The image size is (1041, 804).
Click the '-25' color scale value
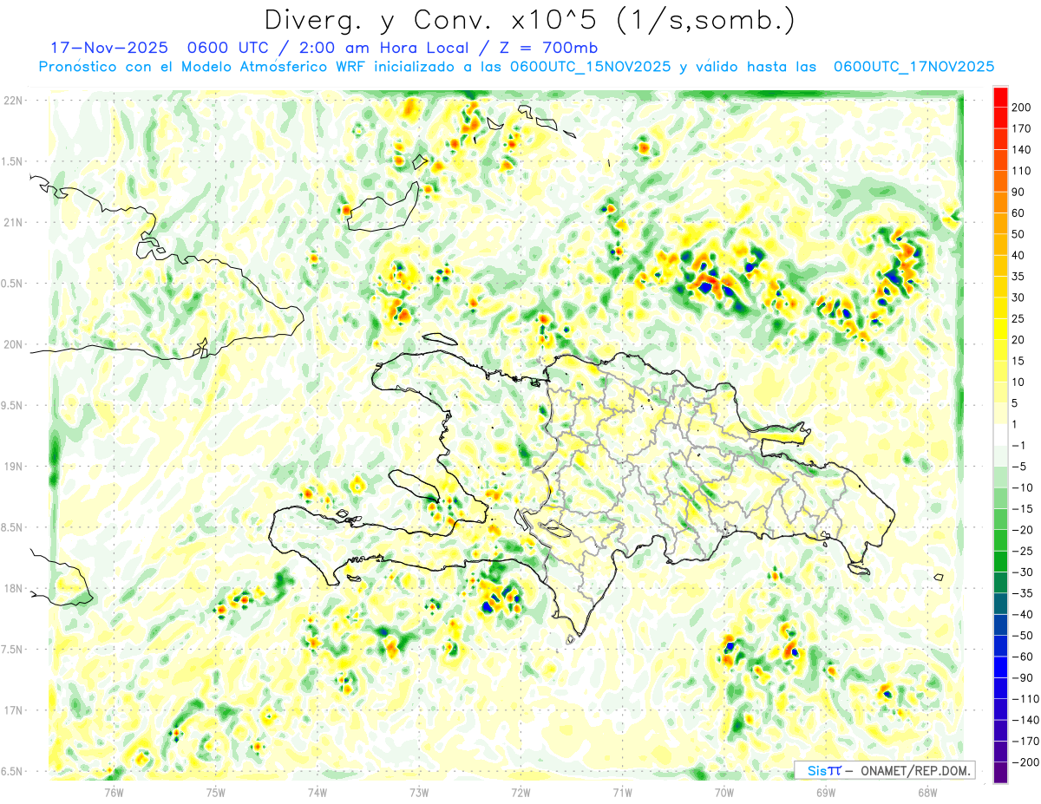click(1022, 551)
